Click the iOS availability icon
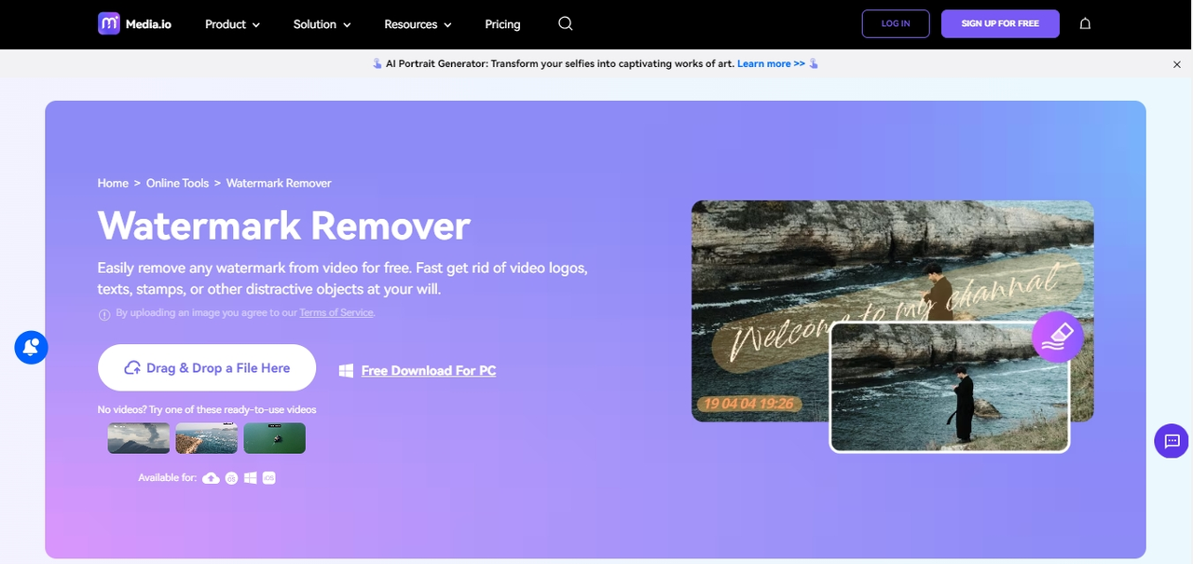 click(268, 478)
